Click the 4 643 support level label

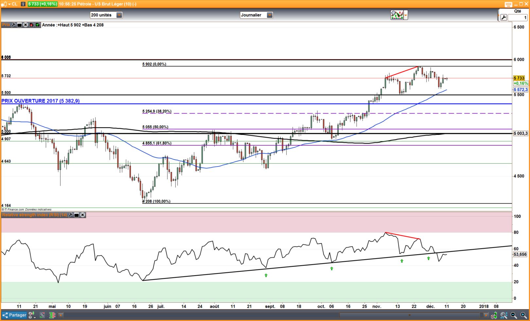pyautogui.click(x=6, y=161)
